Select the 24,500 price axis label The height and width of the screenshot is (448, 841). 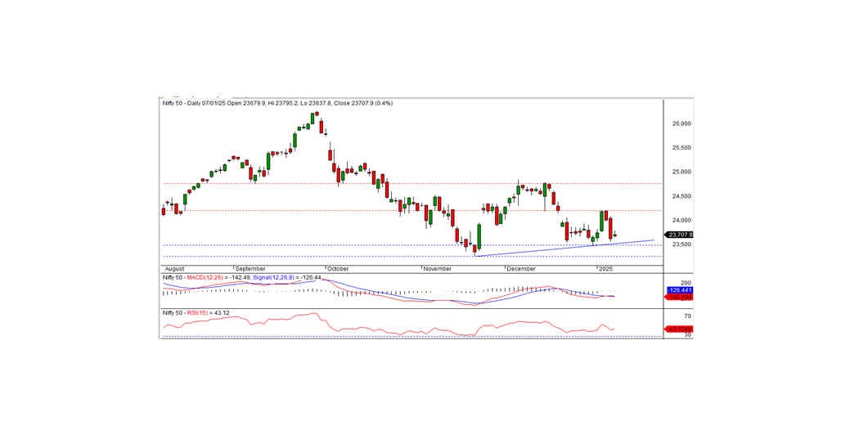pyautogui.click(x=682, y=196)
